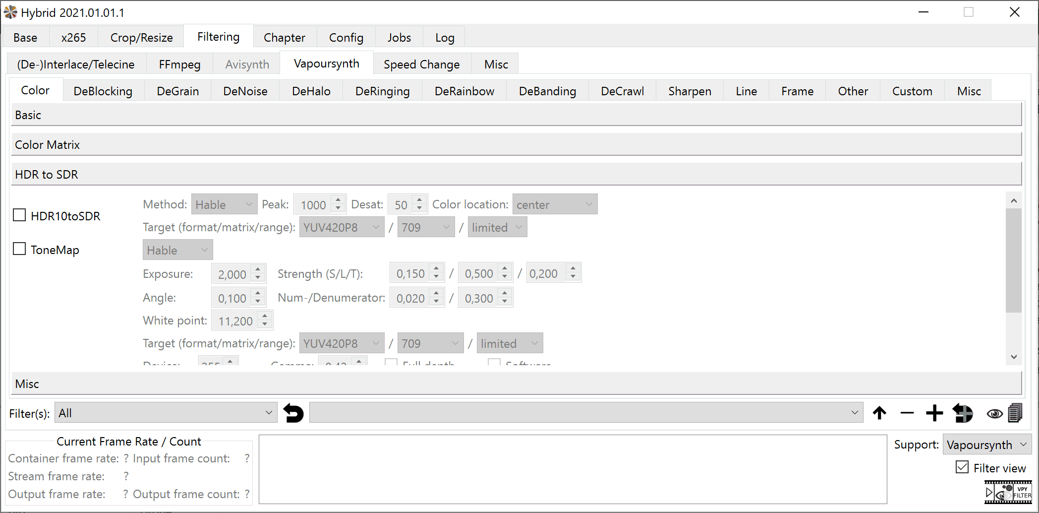Viewport: 1039px width, 513px height.
Task: Open the Support Vapoursynth dropdown
Action: point(986,445)
